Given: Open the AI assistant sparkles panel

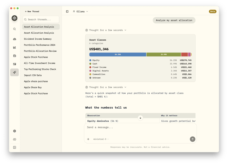Looking at the screenshot, I should point(14,73).
